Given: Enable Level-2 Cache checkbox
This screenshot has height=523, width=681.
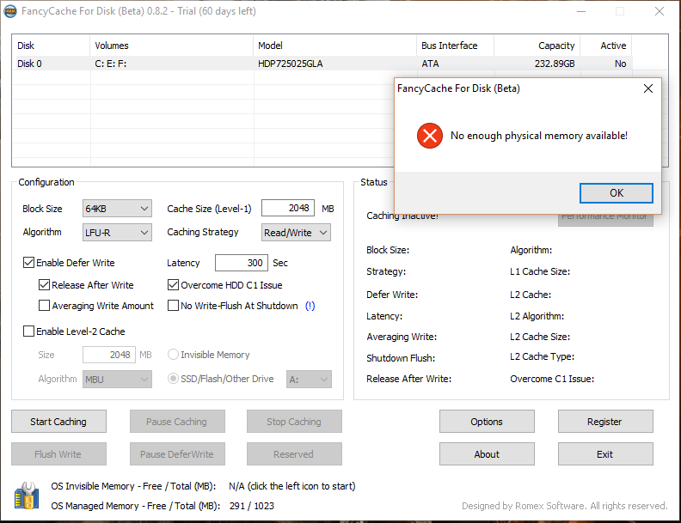Looking at the screenshot, I should click(28, 331).
